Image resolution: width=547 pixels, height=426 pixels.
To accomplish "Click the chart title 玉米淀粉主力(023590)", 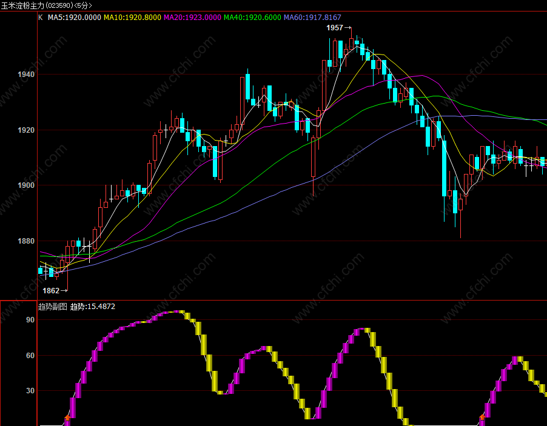I will tap(38, 5).
